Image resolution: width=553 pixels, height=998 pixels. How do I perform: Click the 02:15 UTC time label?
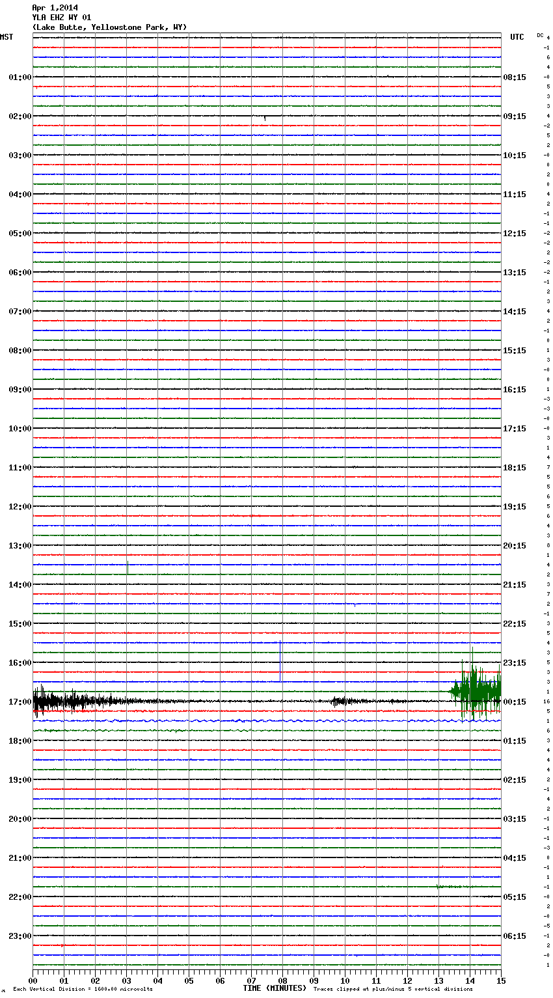pyautogui.click(x=515, y=780)
